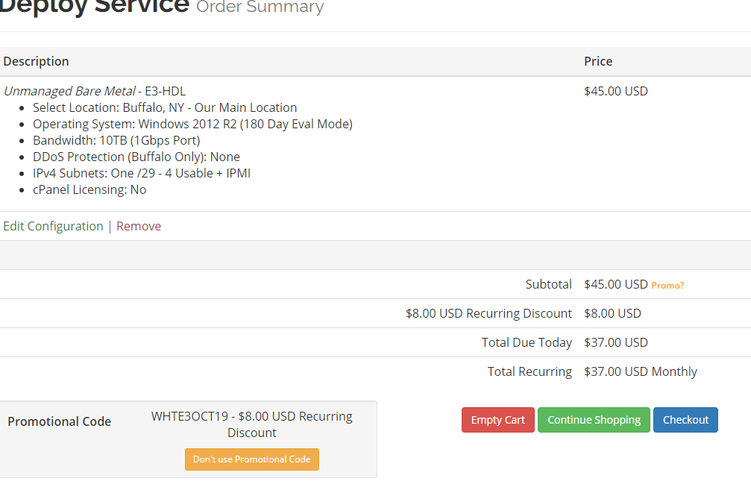Click the Description column header
The width and height of the screenshot is (751, 490).
(x=36, y=61)
